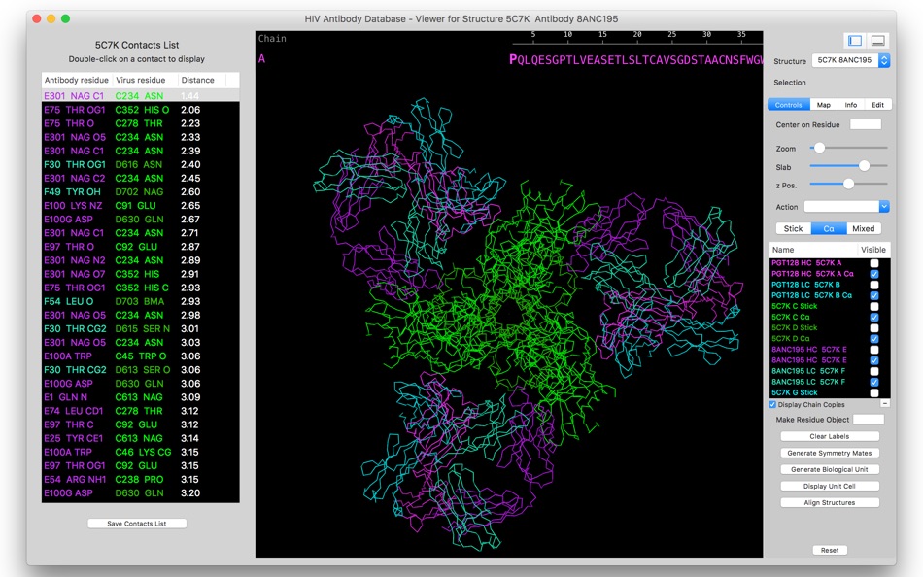This screenshot has width=923, height=577.
Task: Select the Mixed display mode
Action: point(863,229)
